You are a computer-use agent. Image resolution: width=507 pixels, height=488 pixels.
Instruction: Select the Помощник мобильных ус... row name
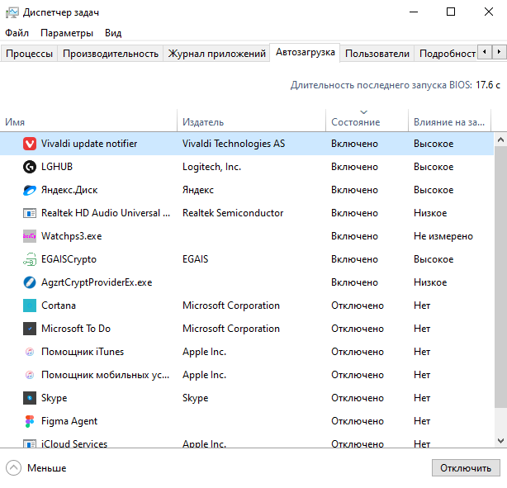coord(105,375)
